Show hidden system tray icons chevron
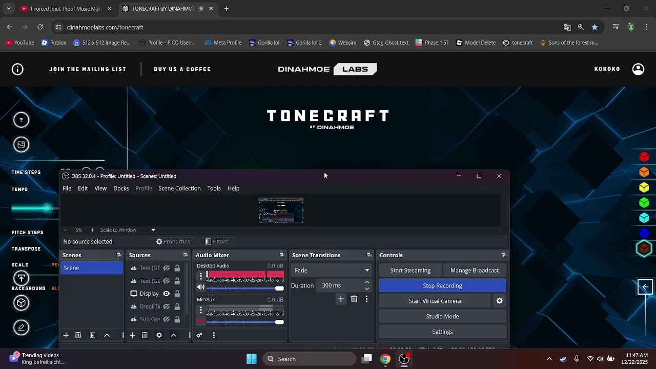Image resolution: width=656 pixels, height=369 pixels. 549,359
